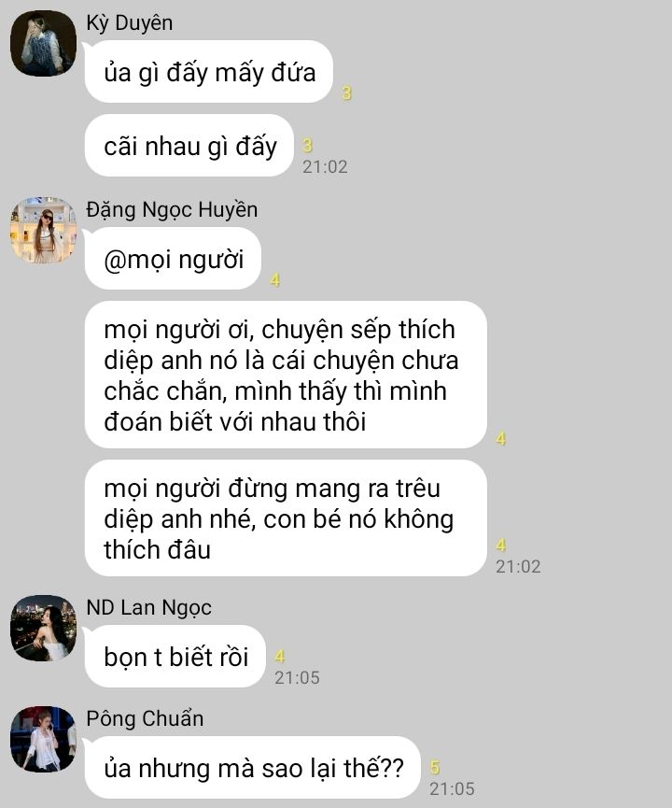Tap Pông Chuẩn's avatar photo
The height and width of the screenshot is (808, 672).
click(43, 739)
